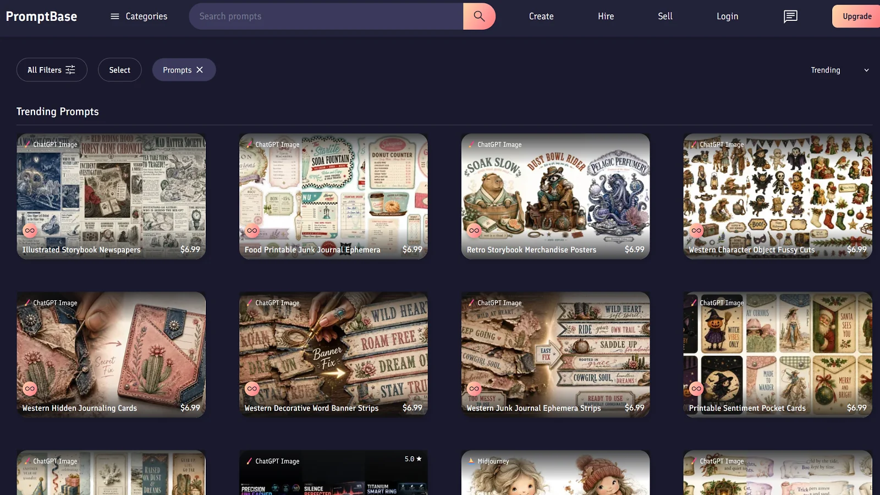The image size is (880, 495).
Task: Click ChatGPT Image tag on Food Printable Junk Journal
Action: (x=273, y=145)
